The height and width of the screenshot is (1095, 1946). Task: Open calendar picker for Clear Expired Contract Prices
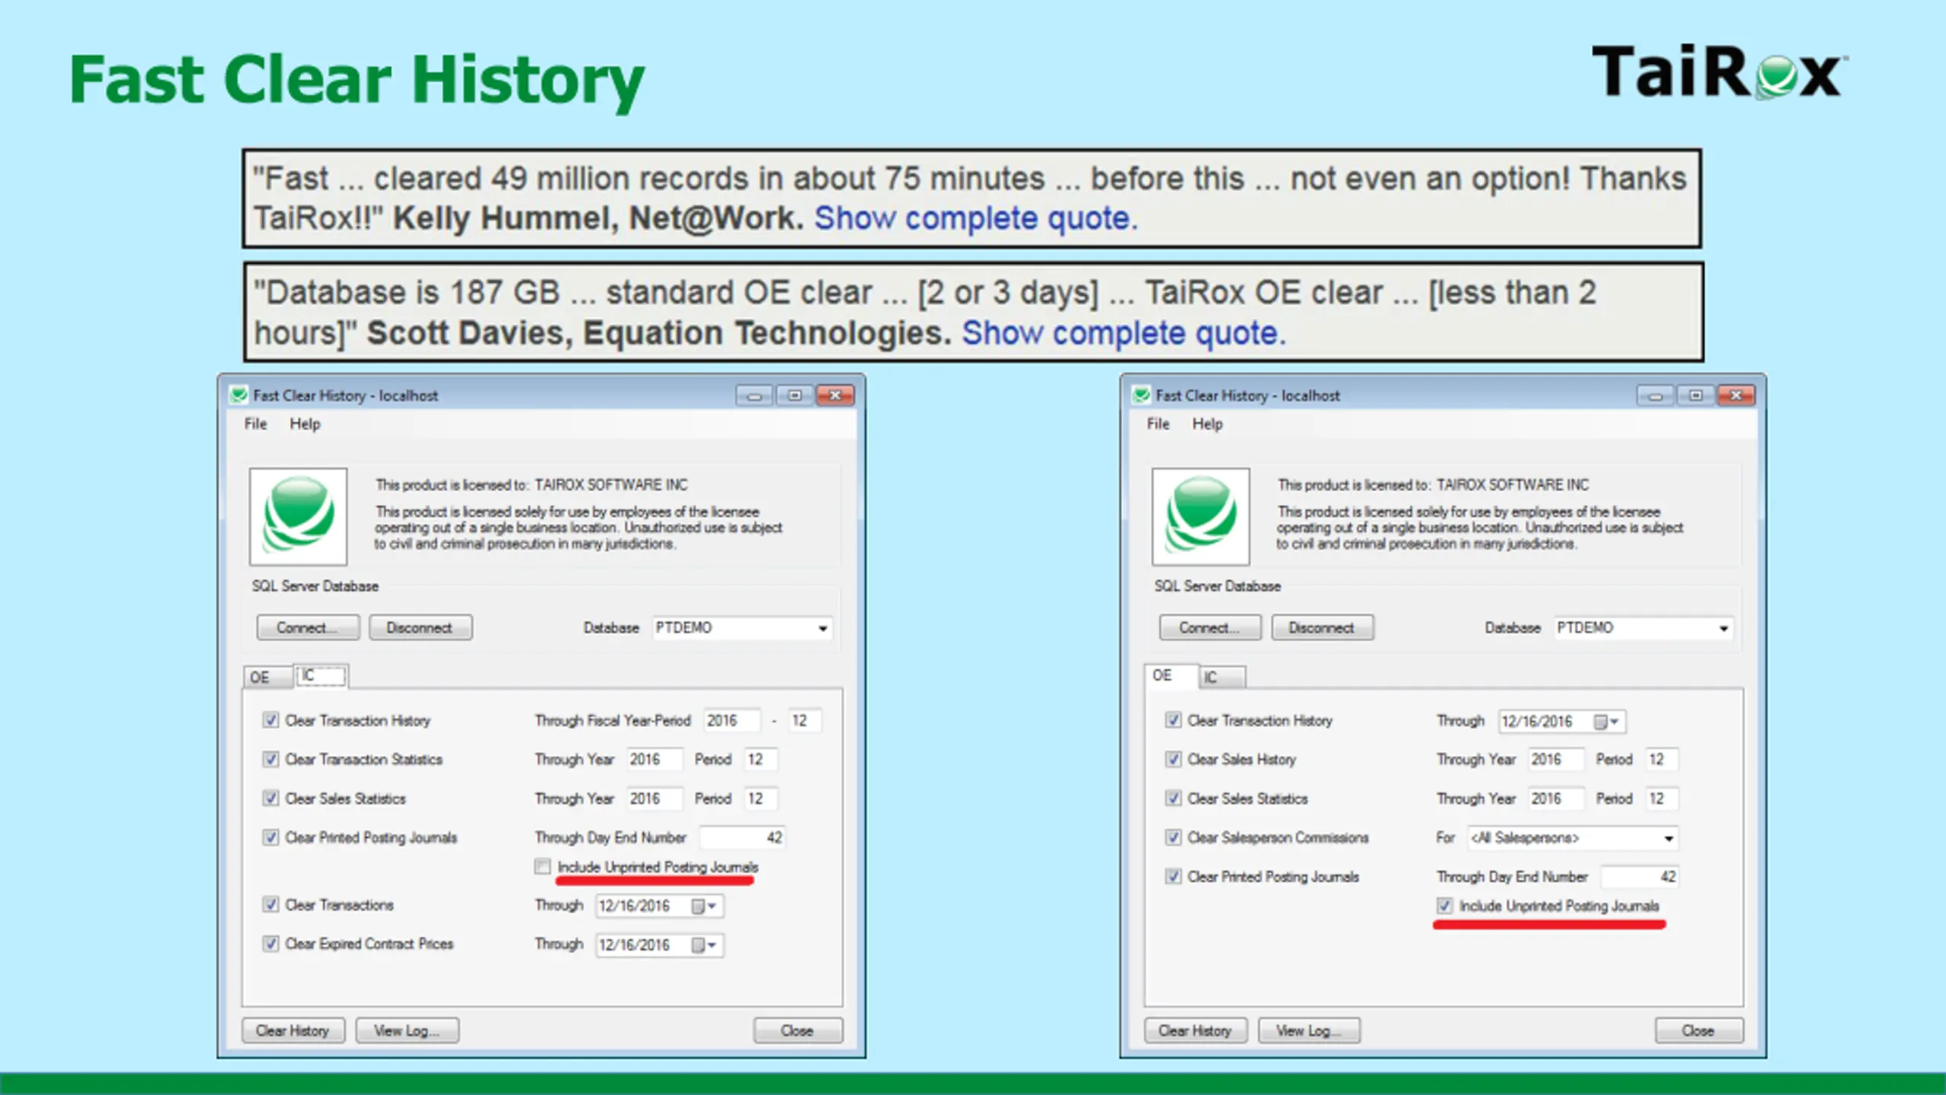703,944
